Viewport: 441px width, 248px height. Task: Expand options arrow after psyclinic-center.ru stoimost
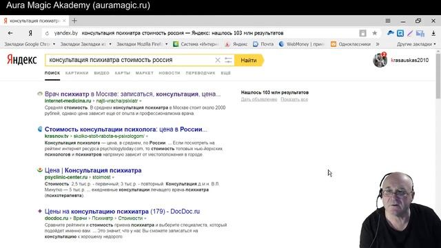(x=113, y=178)
